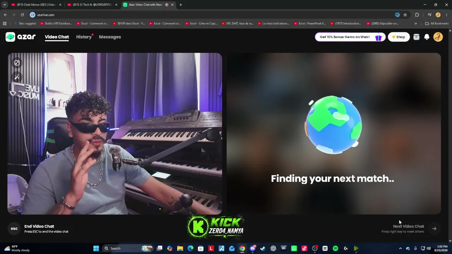Switch to the Video Chat tab
452x254 pixels.
57,37
